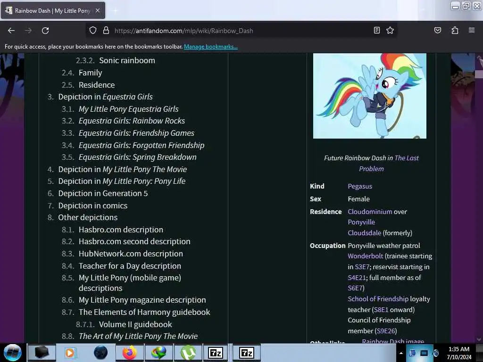The width and height of the screenshot is (483, 362).
Task: Follow the S3E7 episode link
Action: click(x=362, y=267)
